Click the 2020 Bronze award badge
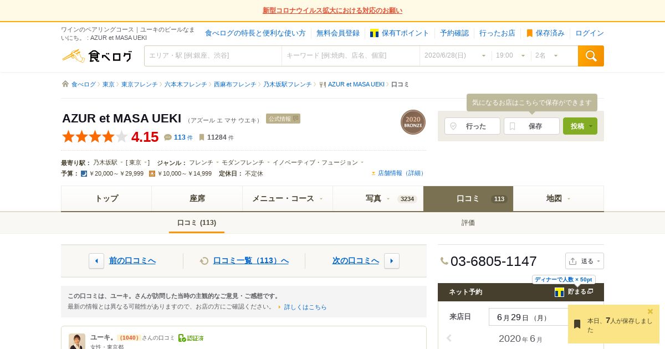665x349 pixels. pos(413,122)
